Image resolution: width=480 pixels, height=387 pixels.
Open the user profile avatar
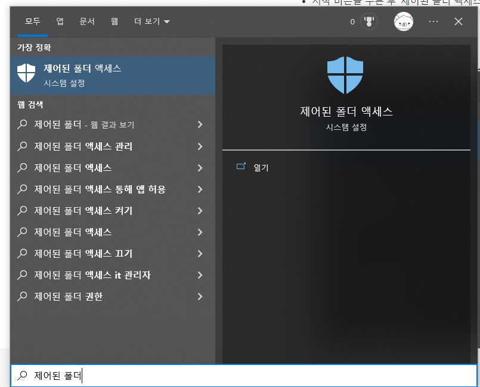point(404,21)
